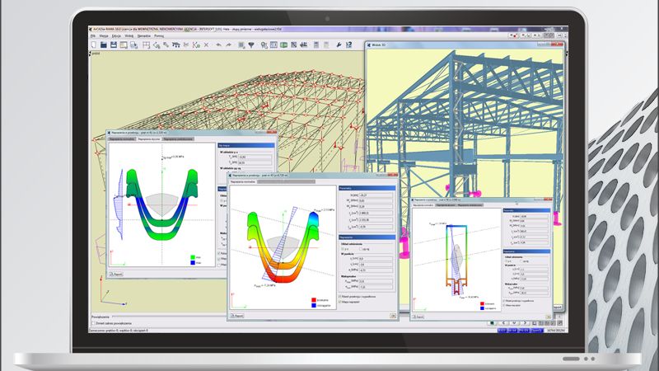This screenshot has width=659, height=371.
Task: Toggle Rdzeń przekroju i wypadkowa in middle dialog
Action: click(x=340, y=297)
